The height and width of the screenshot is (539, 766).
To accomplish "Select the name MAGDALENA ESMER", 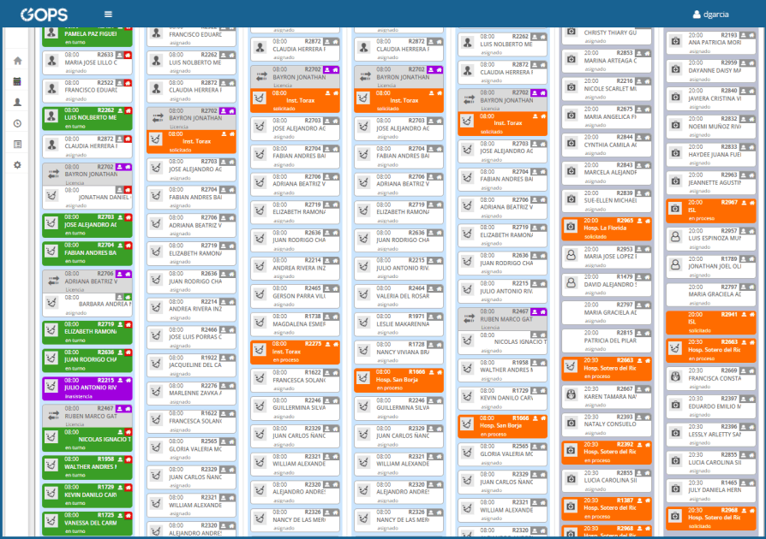I will click(299, 324).
